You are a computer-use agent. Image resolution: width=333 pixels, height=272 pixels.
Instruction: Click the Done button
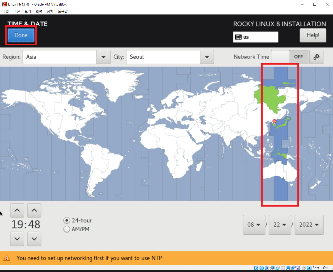pos(21,35)
